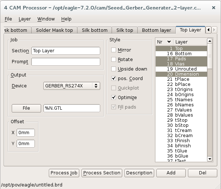Click the Process Job button

[x=64, y=173]
